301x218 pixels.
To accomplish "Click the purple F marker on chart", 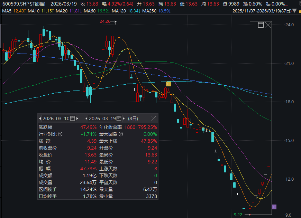I will pos(274,207).
